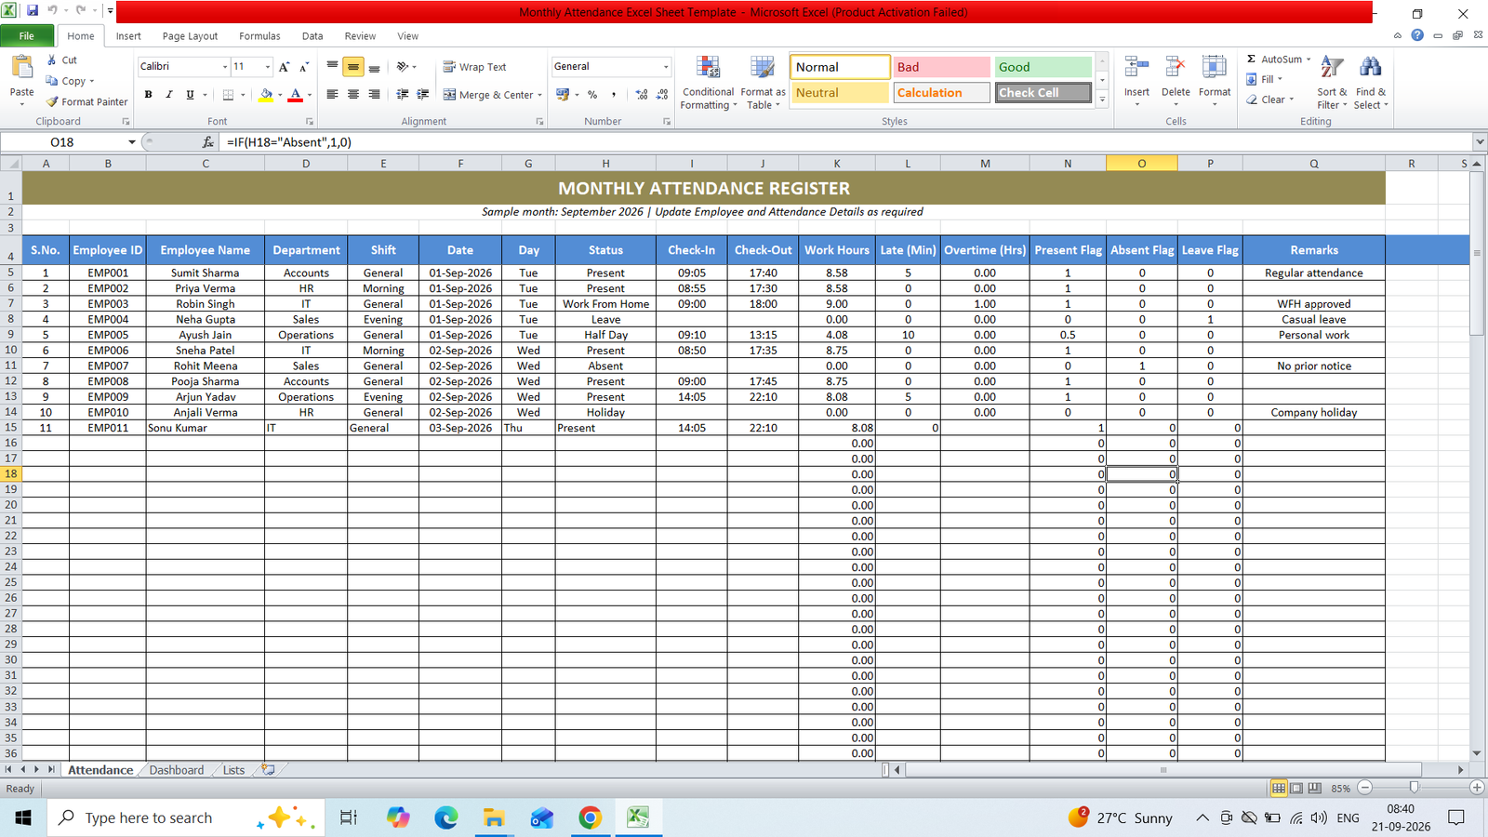This screenshot has width=1488, height=837.
Task: Open Chrome from the taskbar
Action: pos(590,817)
